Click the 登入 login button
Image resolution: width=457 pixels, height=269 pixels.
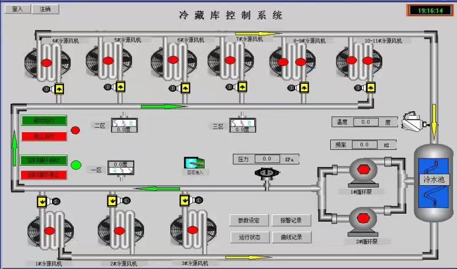pos(17,9)
